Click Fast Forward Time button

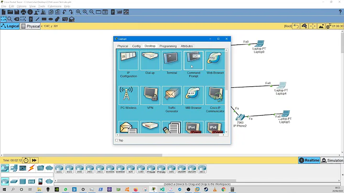[34, 161]
